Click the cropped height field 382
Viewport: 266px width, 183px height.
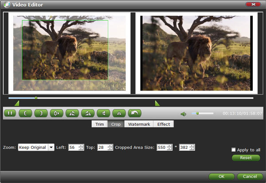pos(184,147)
